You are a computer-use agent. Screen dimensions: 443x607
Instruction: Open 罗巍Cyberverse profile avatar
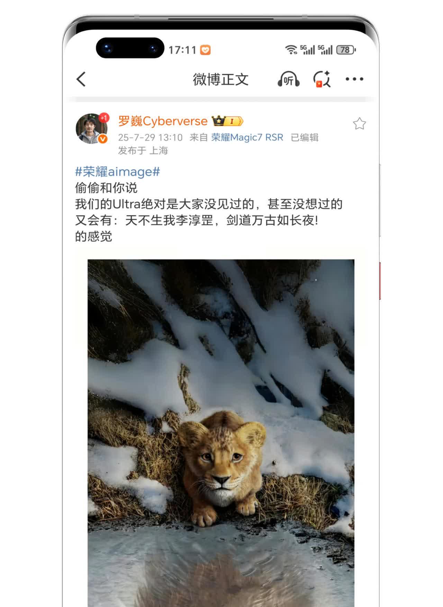point(91,128)
